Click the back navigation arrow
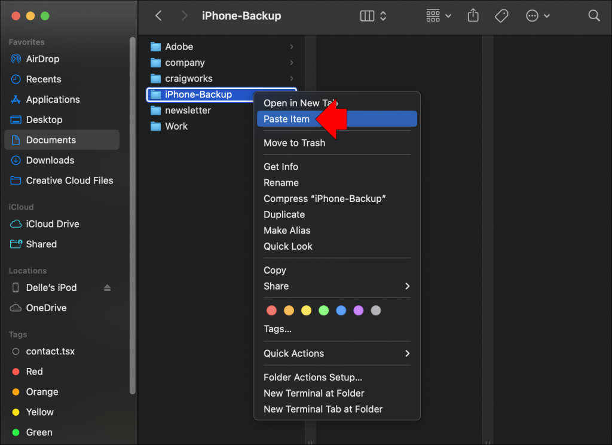This screenshot has height=445, width=612. pyautogui.click(x=158, y=16)
